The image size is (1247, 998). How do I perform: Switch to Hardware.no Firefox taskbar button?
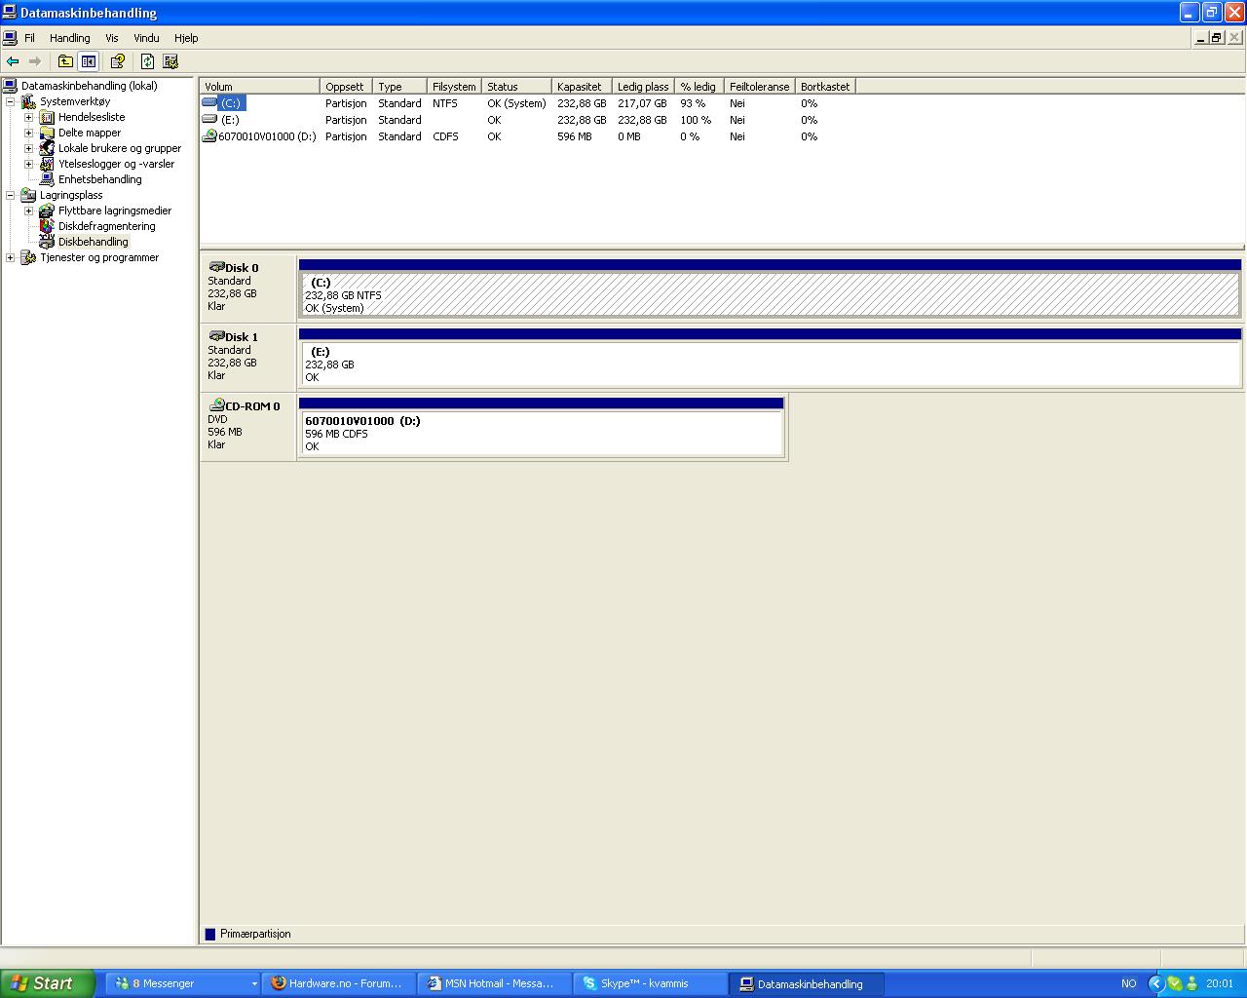(x=338, y=983)
